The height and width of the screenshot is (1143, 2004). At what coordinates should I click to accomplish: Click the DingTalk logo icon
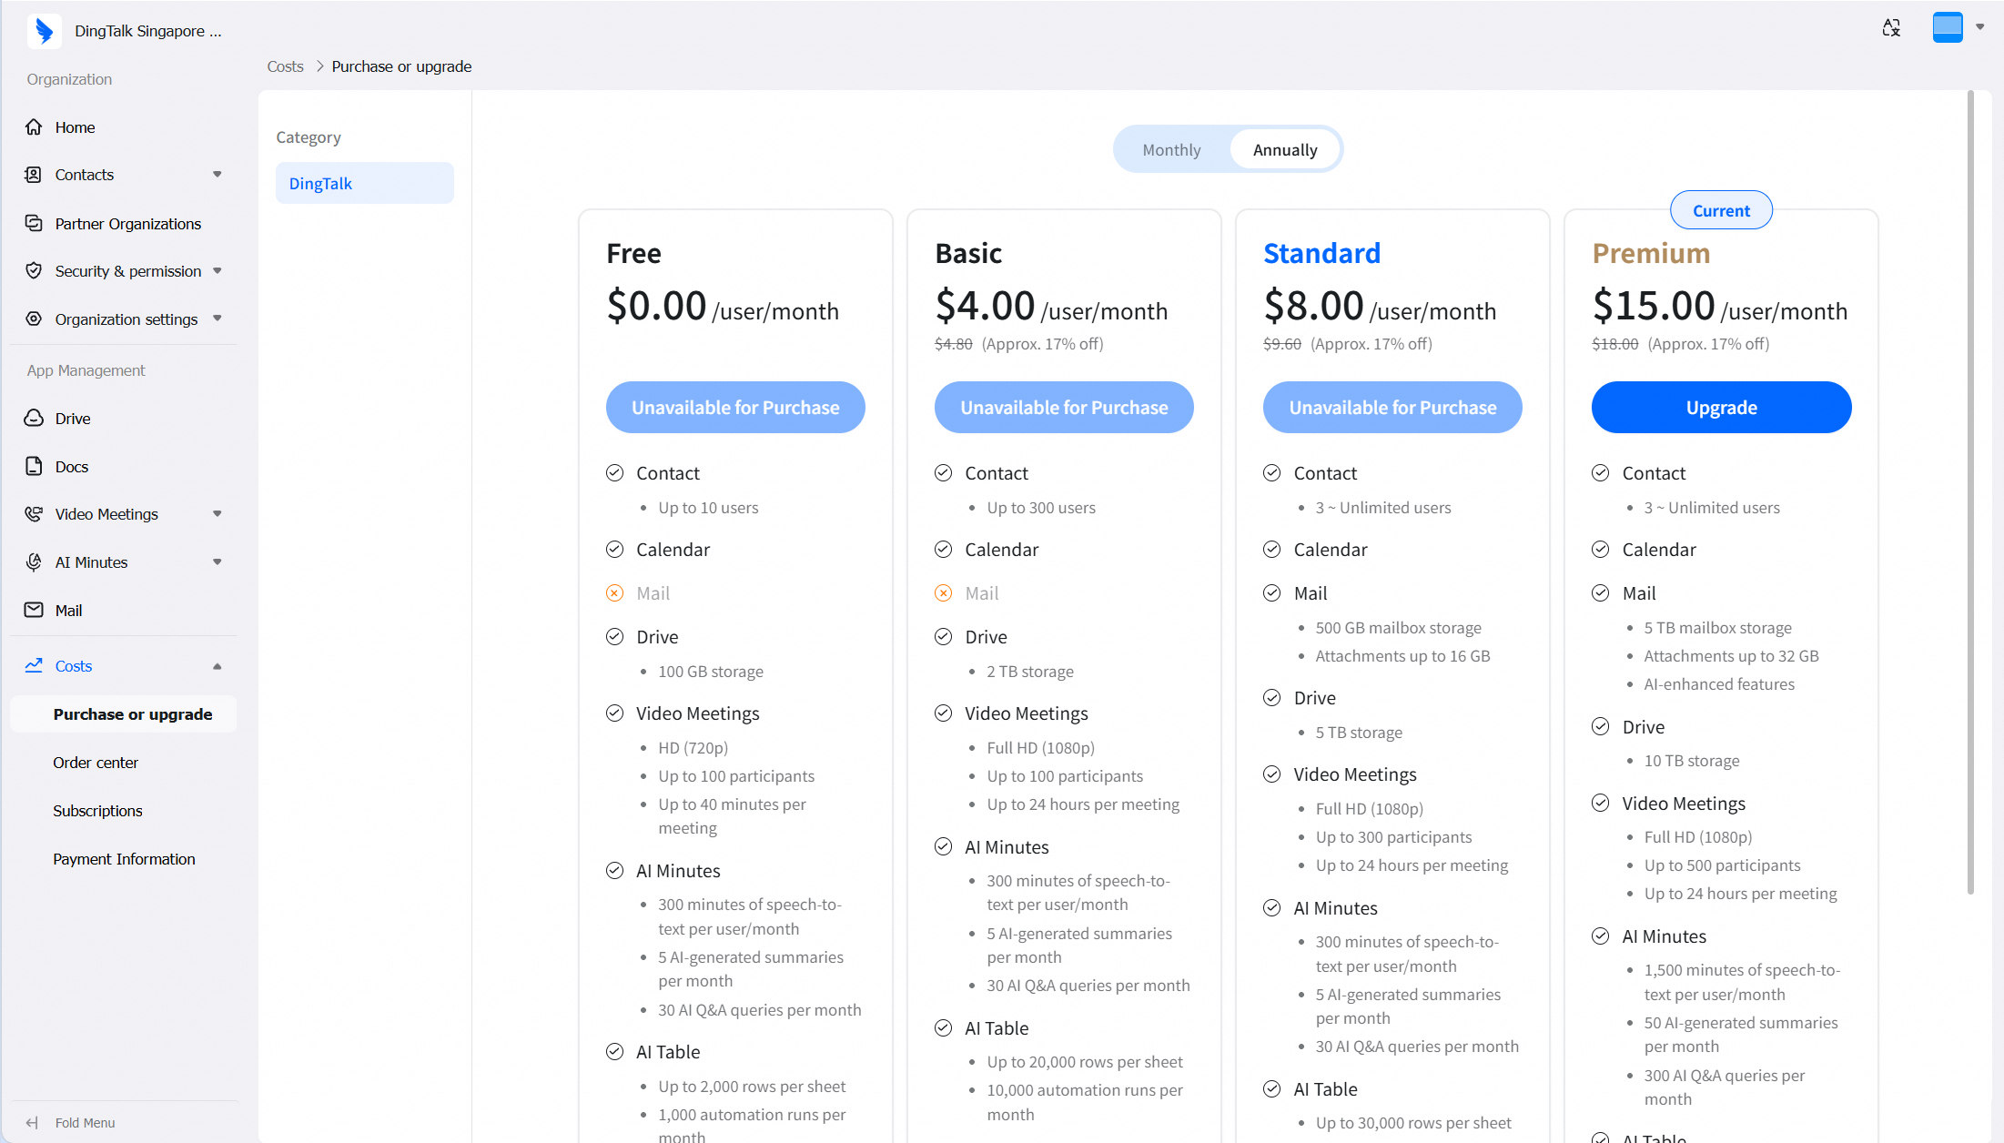[44, 31]
